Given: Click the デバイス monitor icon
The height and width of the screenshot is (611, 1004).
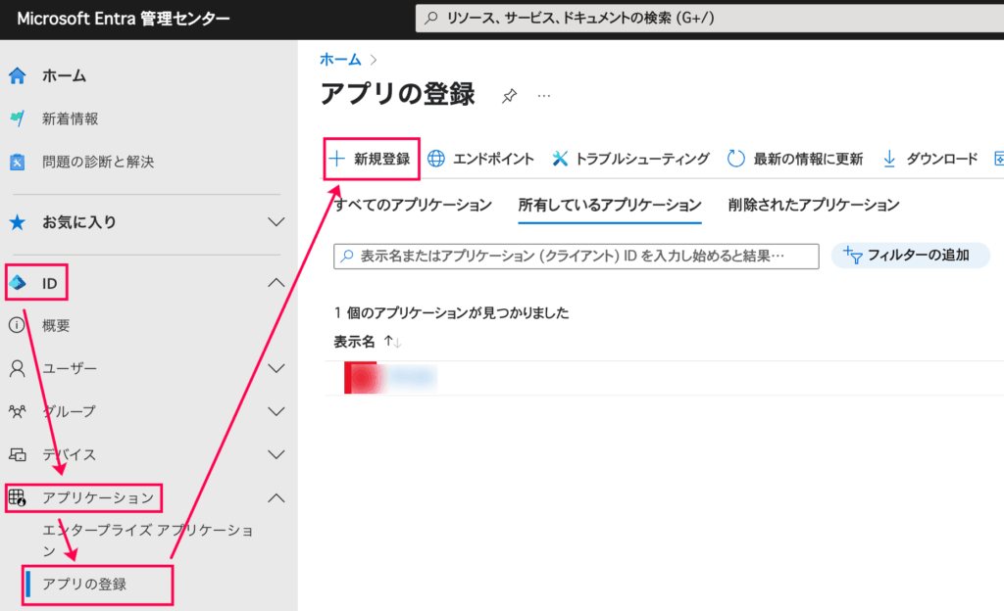Looking at the screenshot, I should coord(18,454).
